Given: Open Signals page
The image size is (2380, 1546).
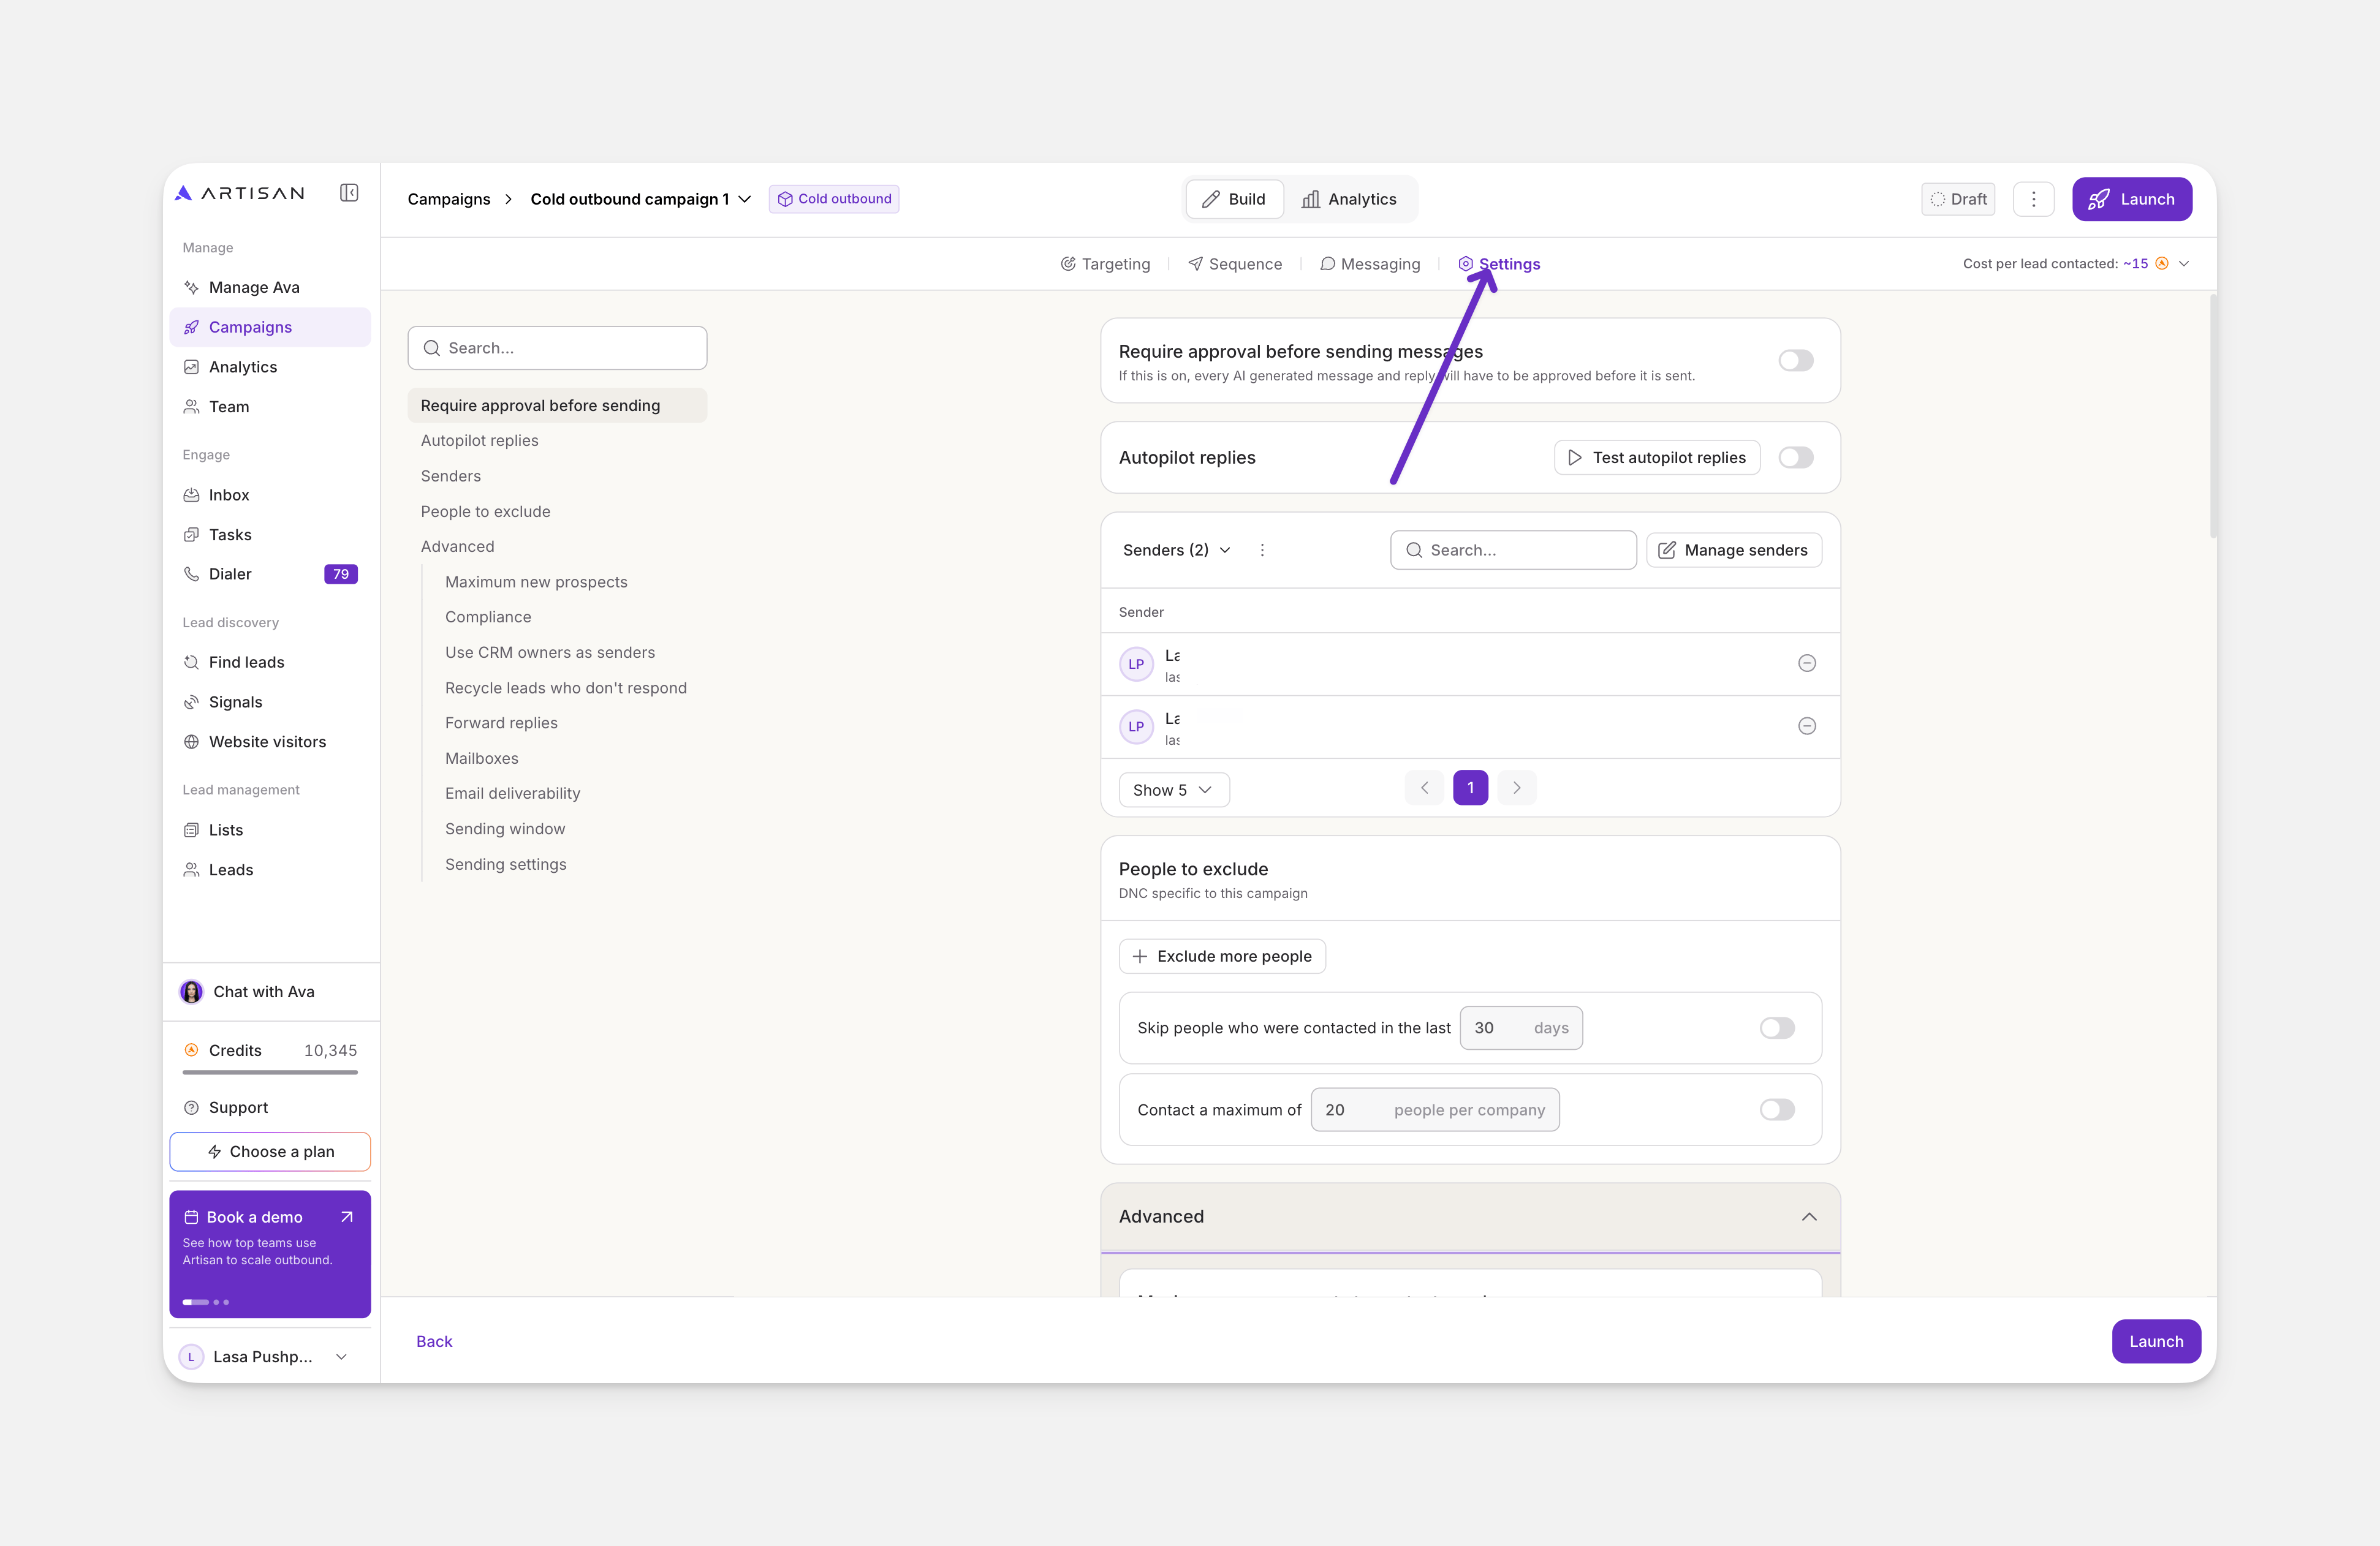Looking at the screenshot, I should [270, 703].
